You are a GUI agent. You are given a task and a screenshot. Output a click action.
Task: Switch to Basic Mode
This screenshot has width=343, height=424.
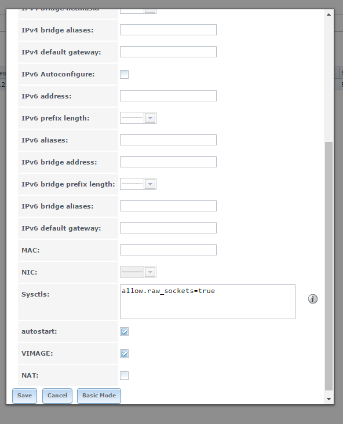pos(99,396)
